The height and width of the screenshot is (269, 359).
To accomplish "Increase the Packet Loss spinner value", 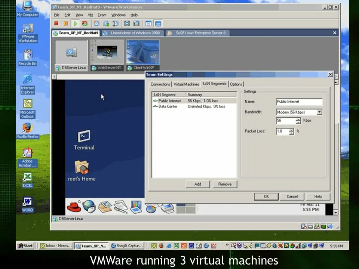I will point(291,130).
